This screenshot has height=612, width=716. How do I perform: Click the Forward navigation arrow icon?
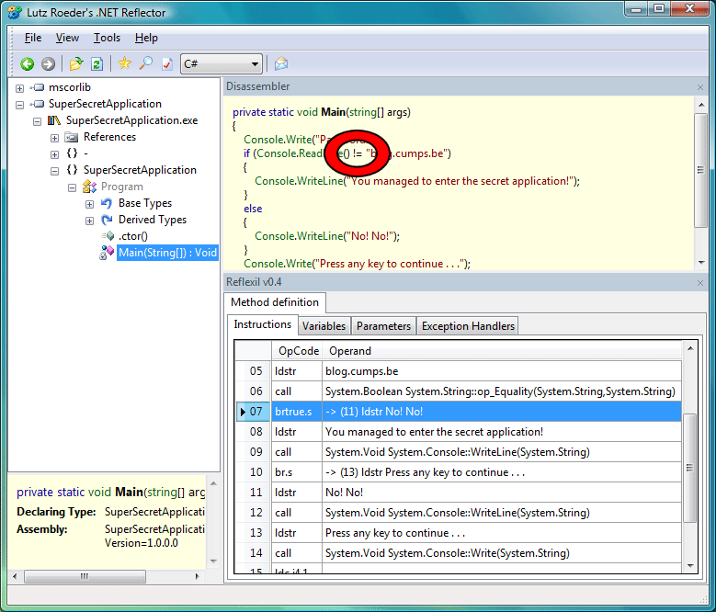(48, 64)
